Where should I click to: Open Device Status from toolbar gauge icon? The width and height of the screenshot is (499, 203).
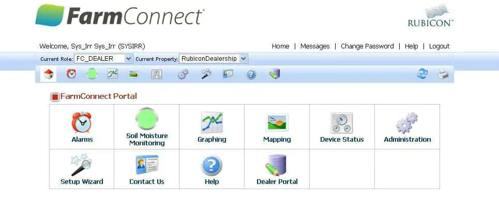157,74
